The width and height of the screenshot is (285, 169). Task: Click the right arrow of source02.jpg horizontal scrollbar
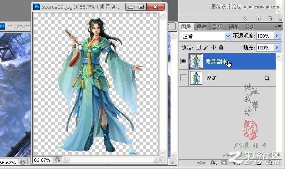pos(155,160)
